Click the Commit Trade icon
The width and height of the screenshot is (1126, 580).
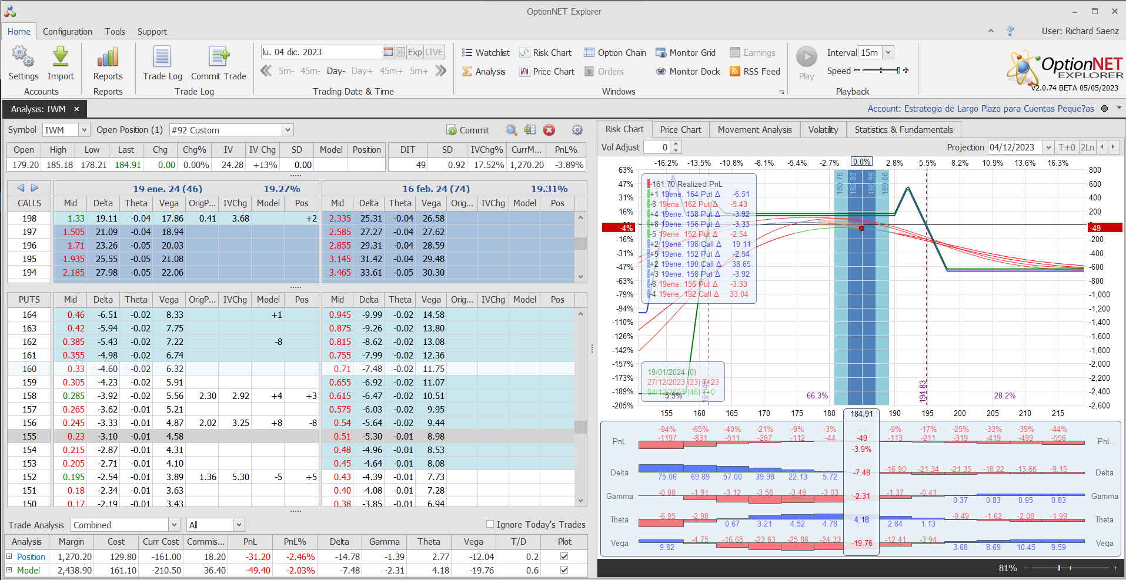(219, 58)
